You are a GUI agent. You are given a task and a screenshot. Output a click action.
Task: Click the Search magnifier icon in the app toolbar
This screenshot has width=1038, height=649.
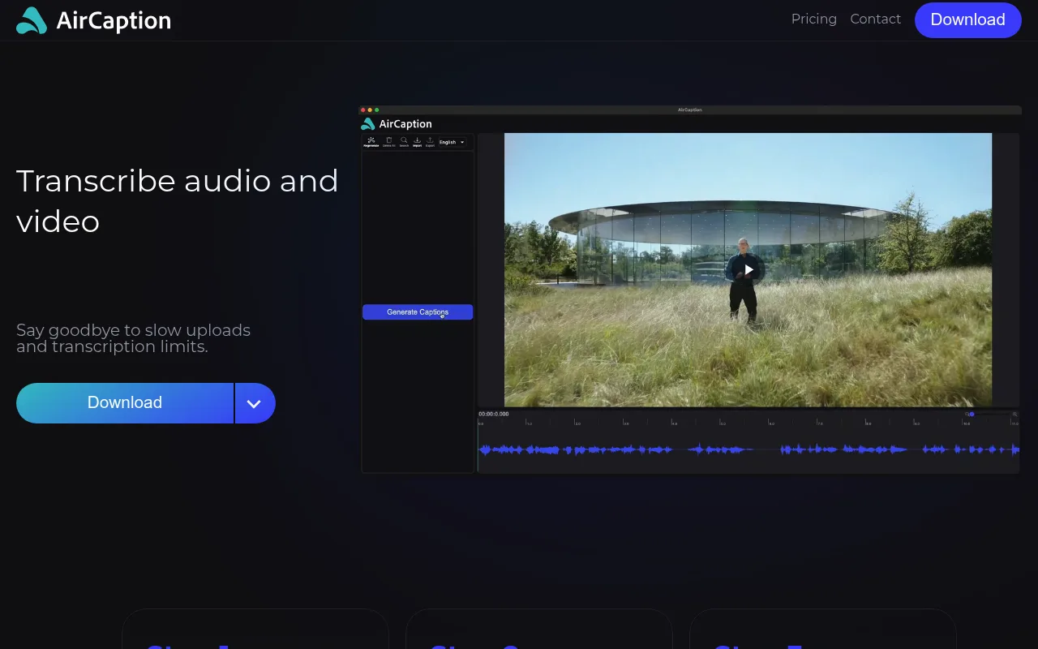tap(404, 142)
